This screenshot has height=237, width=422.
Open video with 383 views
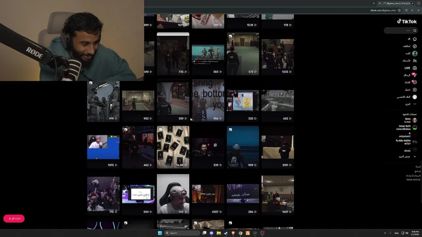[x=208, y=54]
